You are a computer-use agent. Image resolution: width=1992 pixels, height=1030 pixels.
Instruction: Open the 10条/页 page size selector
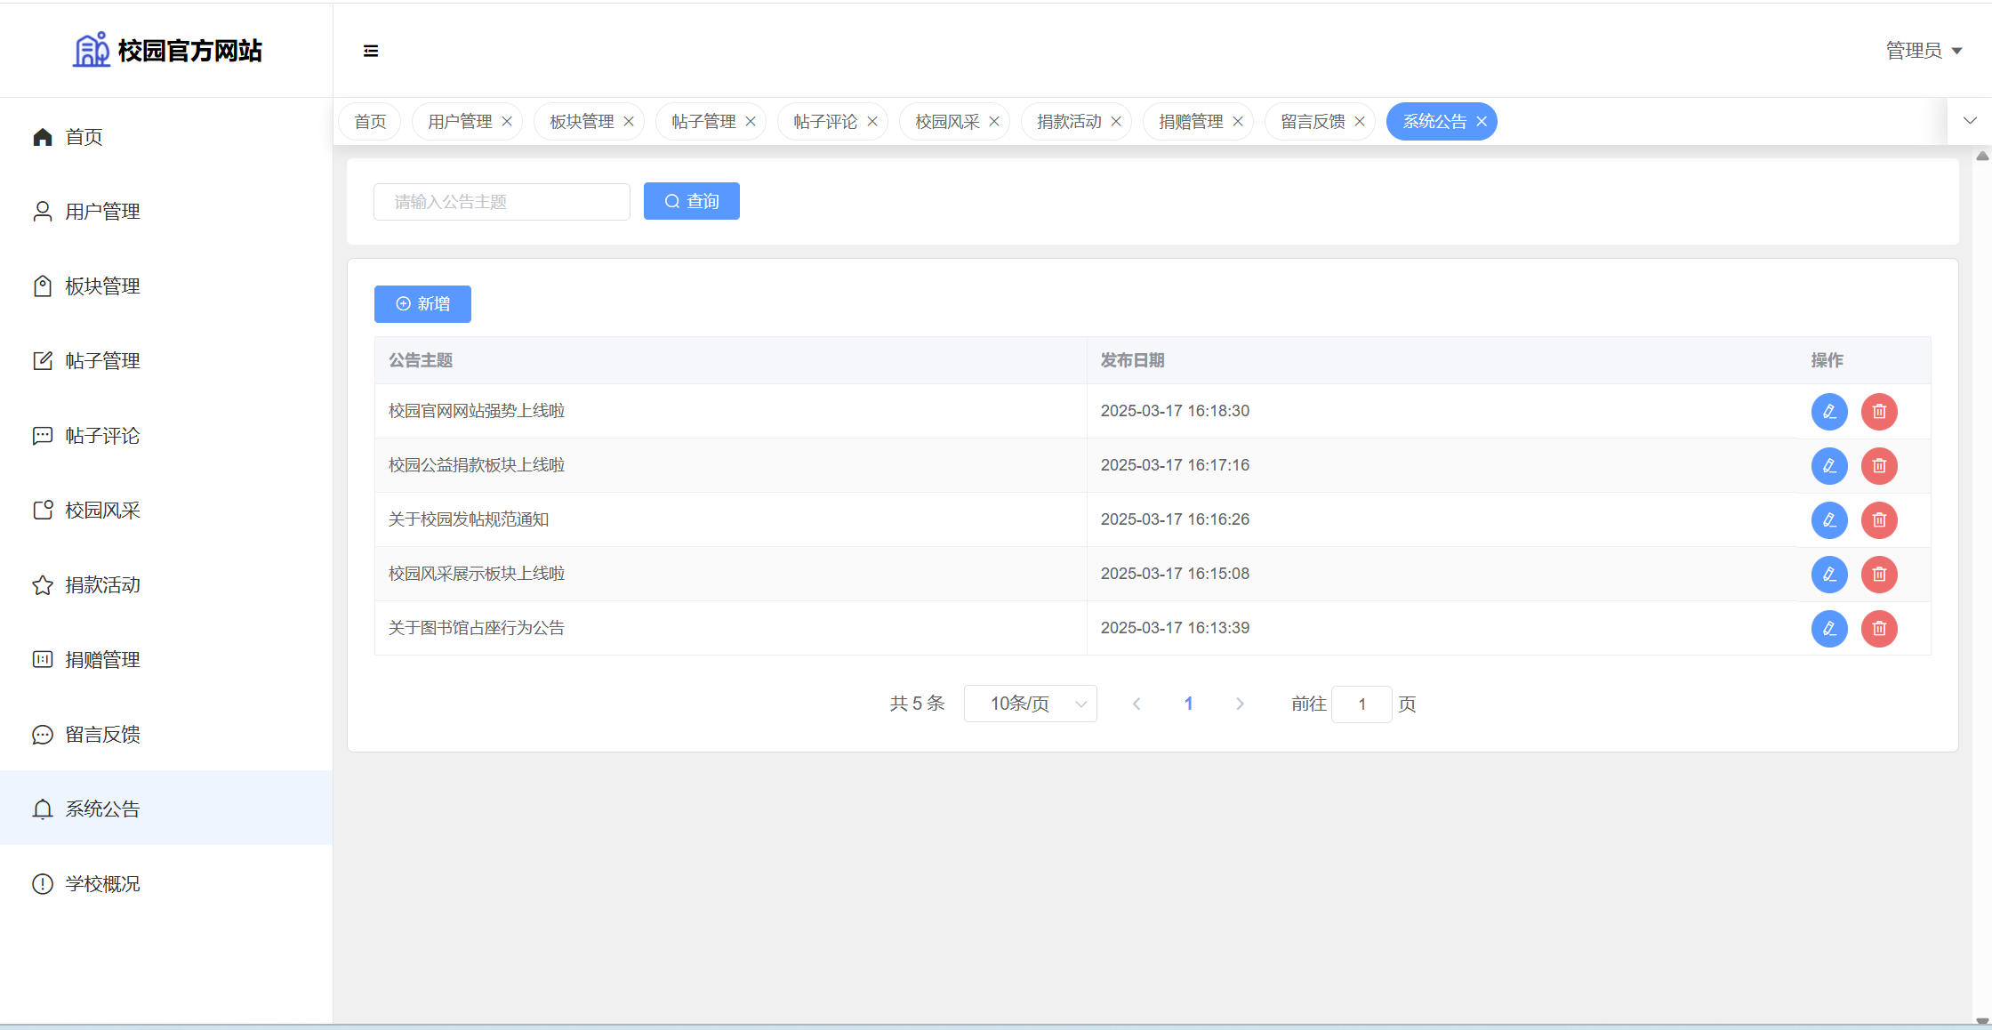point(1030,704)
